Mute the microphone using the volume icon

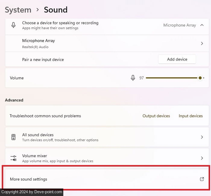click(x=133, y=78)
